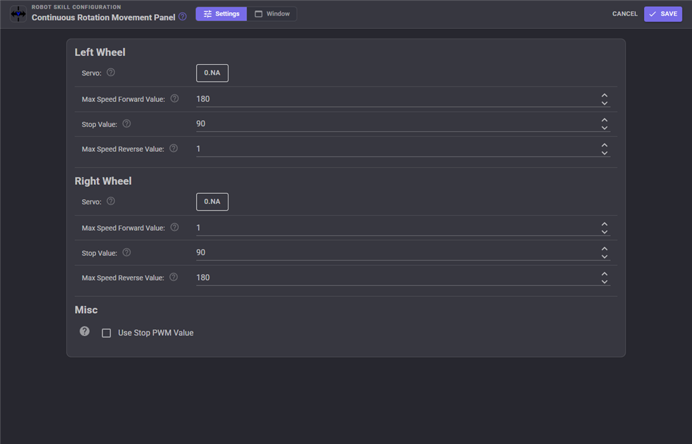Show help for Right Wheel Max Speed Forward Value
Image resolution: width=692 pixels, height=444 pixels.
[x=175, y=227]
